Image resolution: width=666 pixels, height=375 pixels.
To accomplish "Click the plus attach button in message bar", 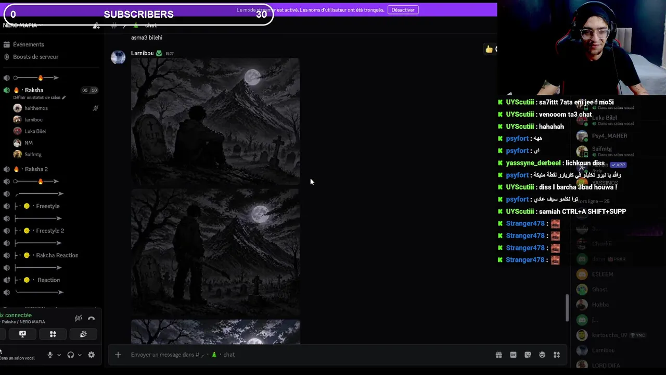I will pos(118,355).
